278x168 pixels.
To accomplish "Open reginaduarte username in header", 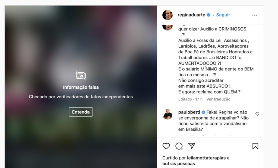I will point(191,15).
